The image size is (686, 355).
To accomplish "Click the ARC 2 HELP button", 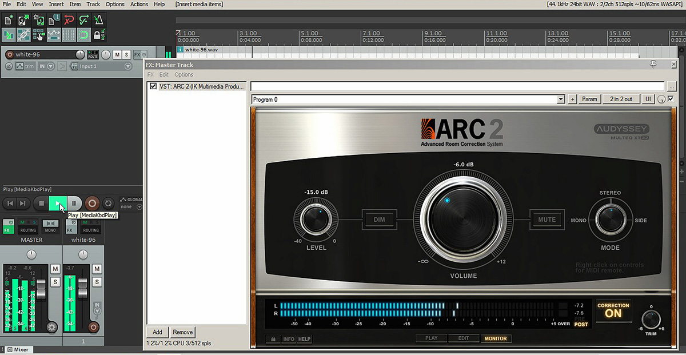I will (x=304, y=339).
